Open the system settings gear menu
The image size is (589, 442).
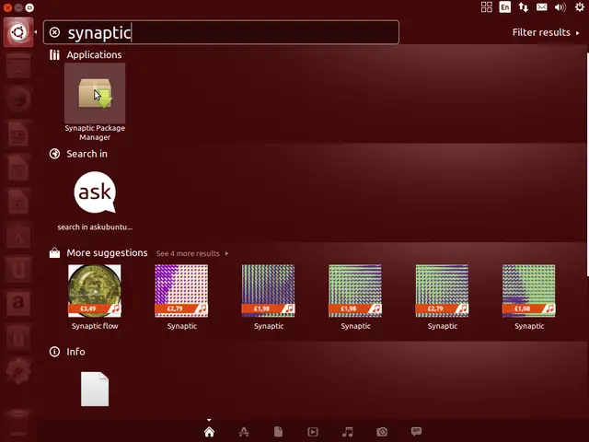click(580, 6)
